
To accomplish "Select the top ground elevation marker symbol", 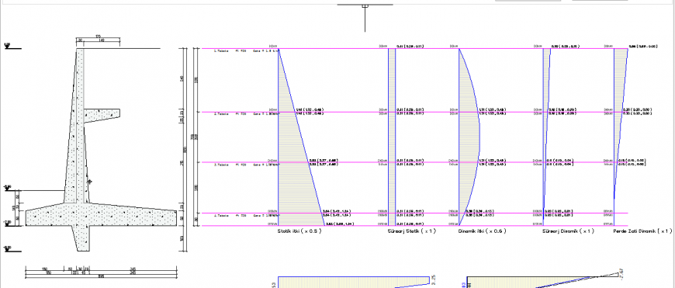I will click(7, 45).
